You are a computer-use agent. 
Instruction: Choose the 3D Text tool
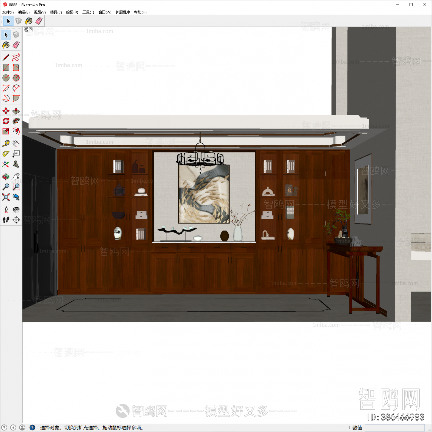(16, 164)
